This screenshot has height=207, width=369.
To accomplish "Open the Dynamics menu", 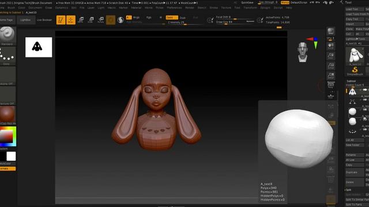I will (62, 7).
